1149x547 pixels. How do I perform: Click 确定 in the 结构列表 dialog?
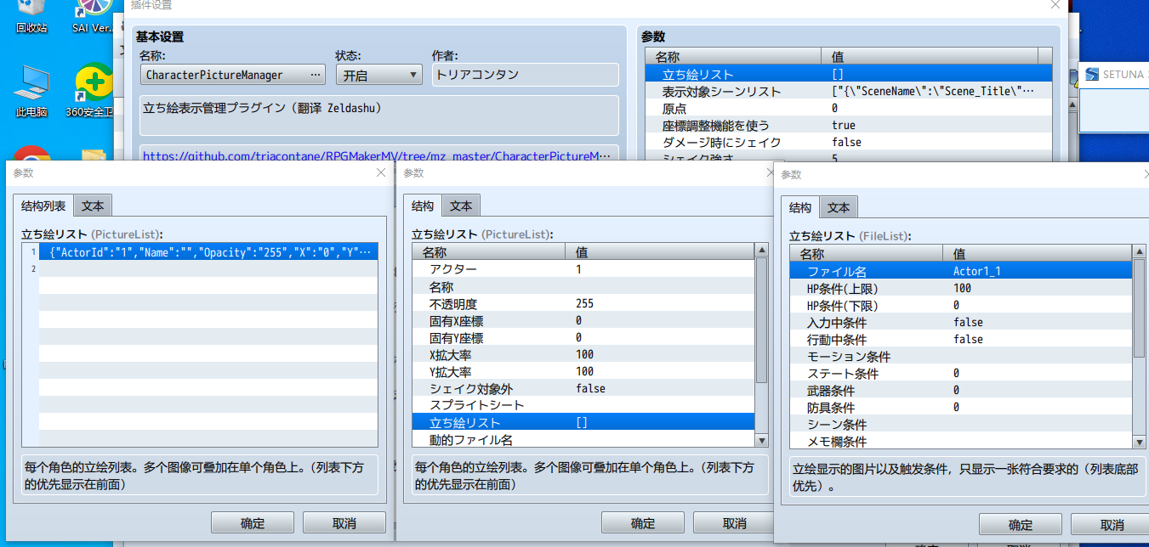(x=253, y=522)
